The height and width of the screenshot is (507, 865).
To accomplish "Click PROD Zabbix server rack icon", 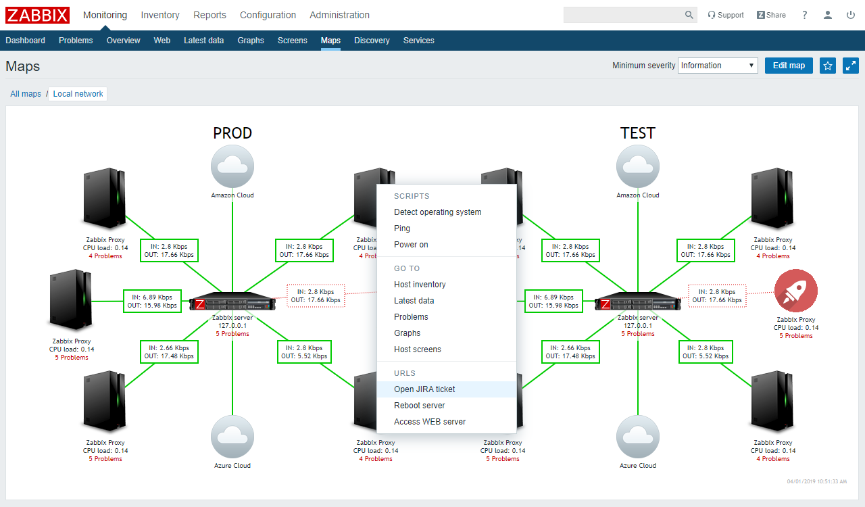I will tap(232, 303).
